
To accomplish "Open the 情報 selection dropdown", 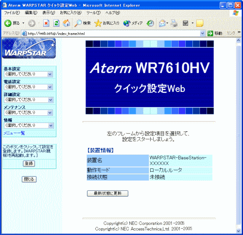I will [x=28, y=126].
